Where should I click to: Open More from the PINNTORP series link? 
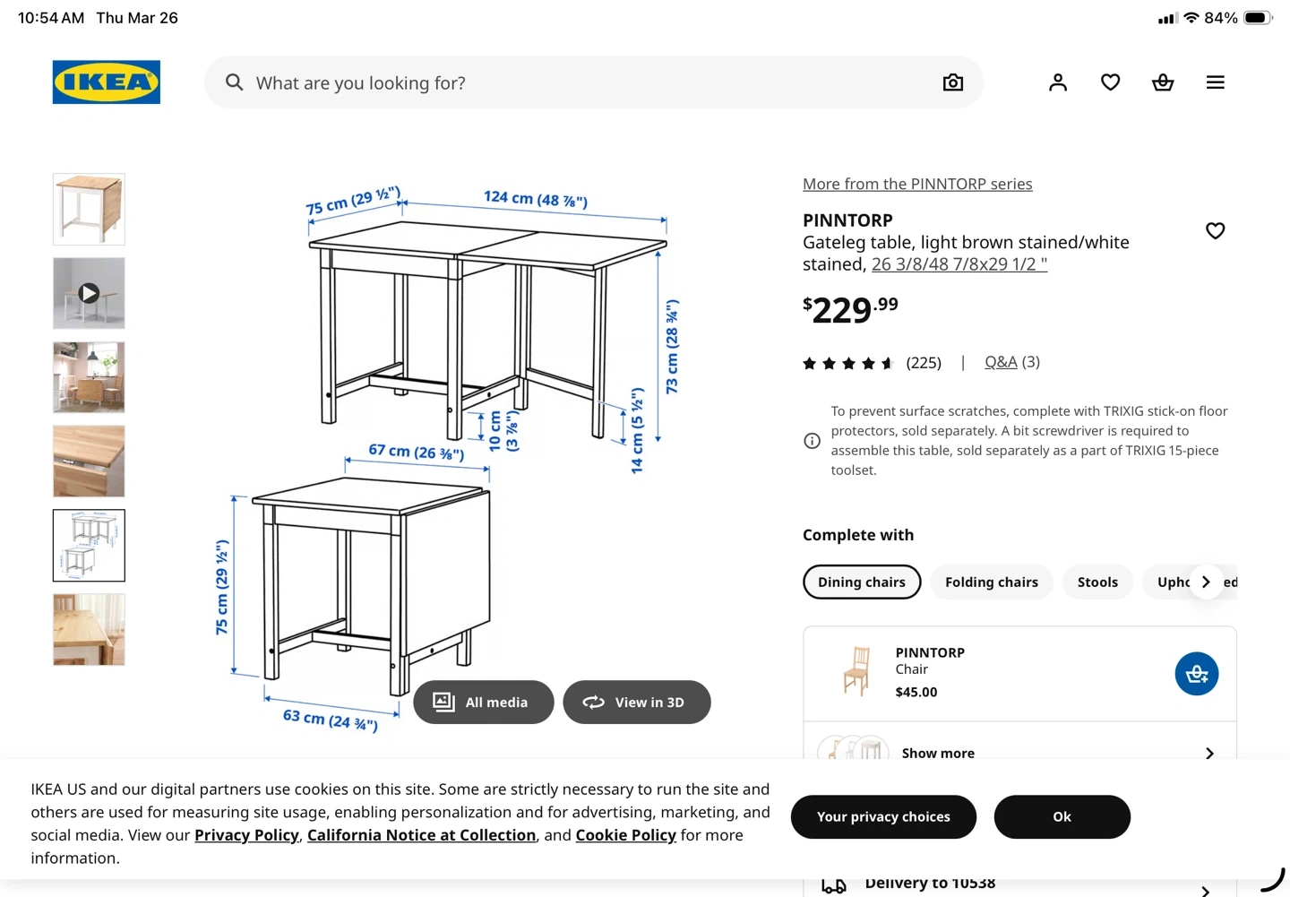(917, 184)
